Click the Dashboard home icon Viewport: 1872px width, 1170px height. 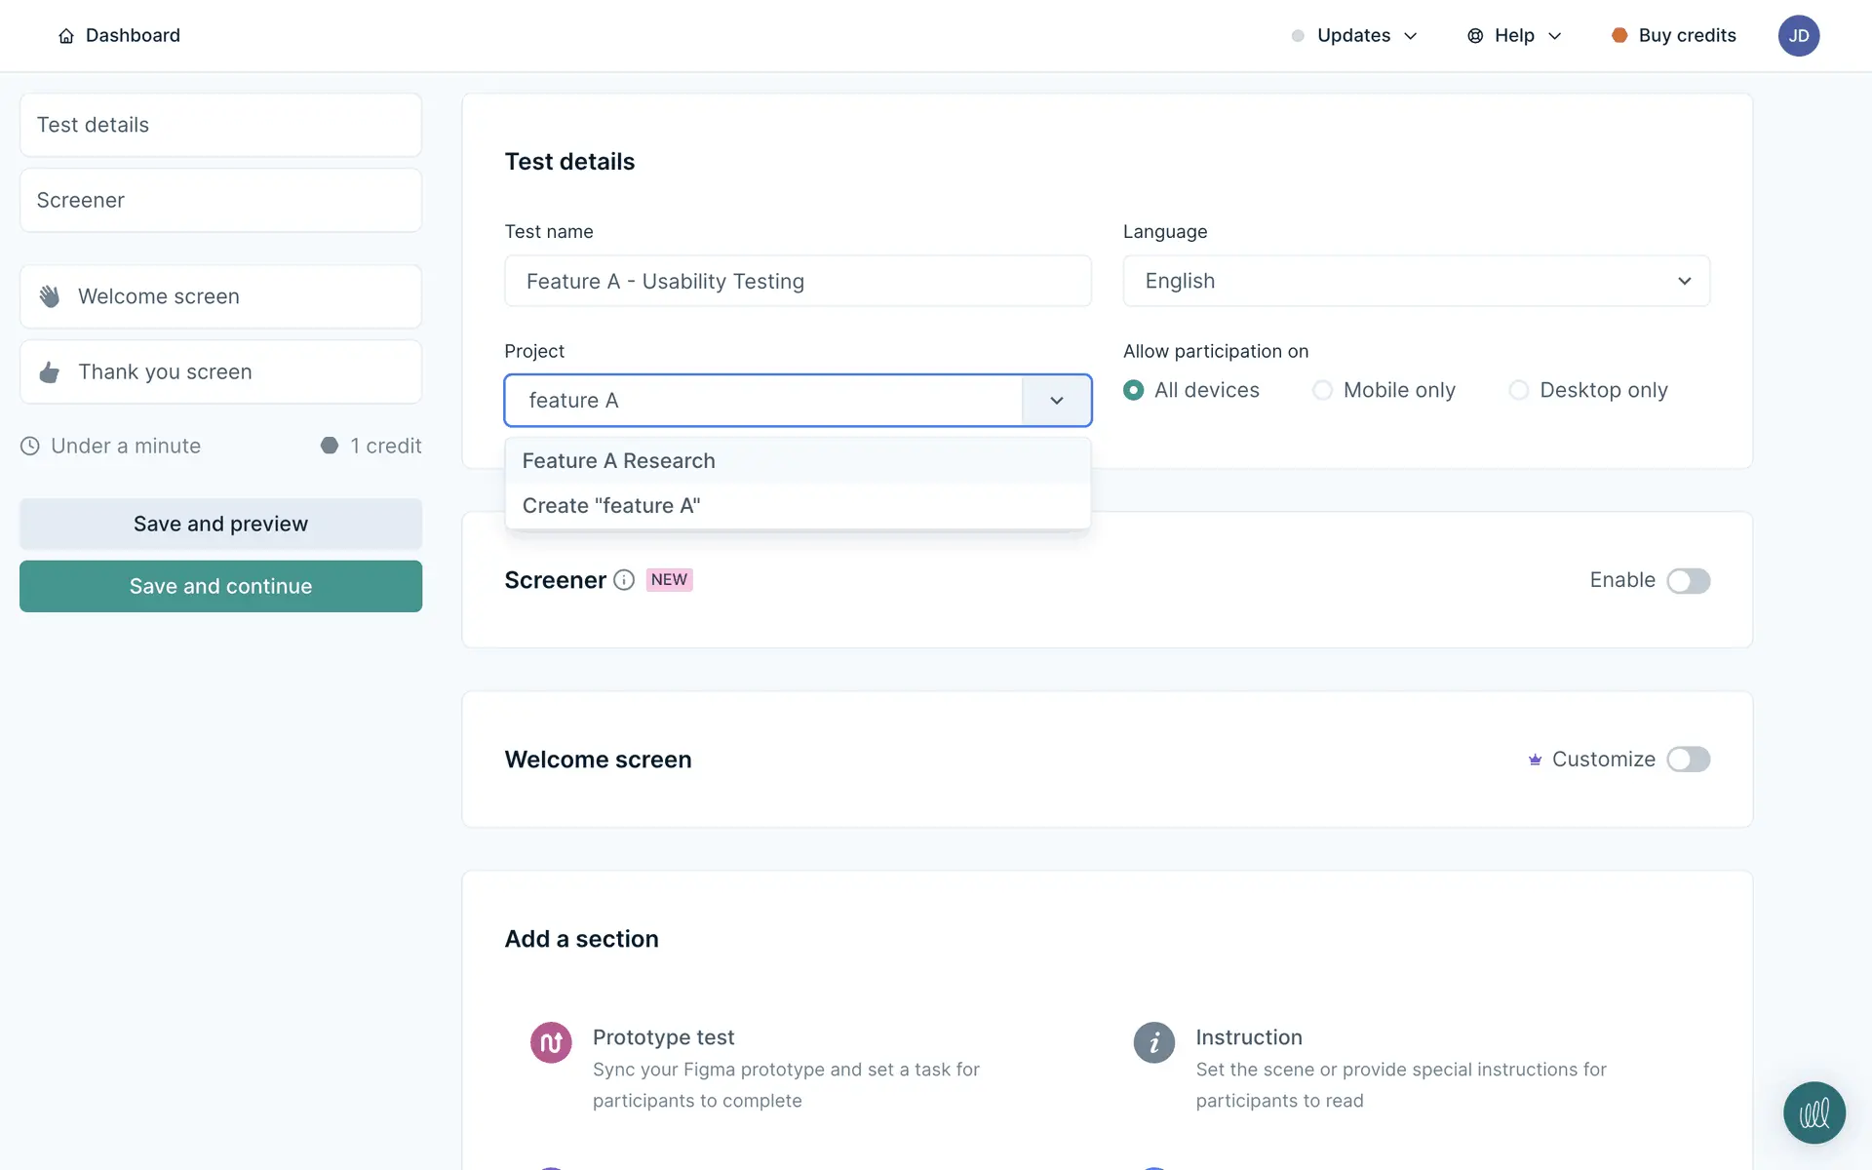click(66, 36)
